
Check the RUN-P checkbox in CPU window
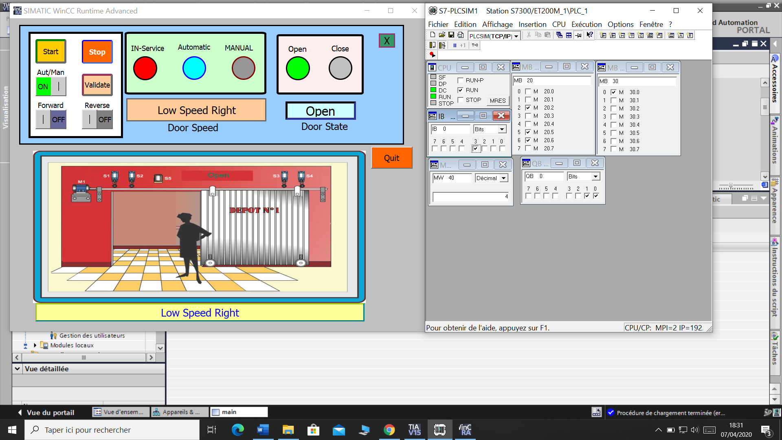point(461,80)
